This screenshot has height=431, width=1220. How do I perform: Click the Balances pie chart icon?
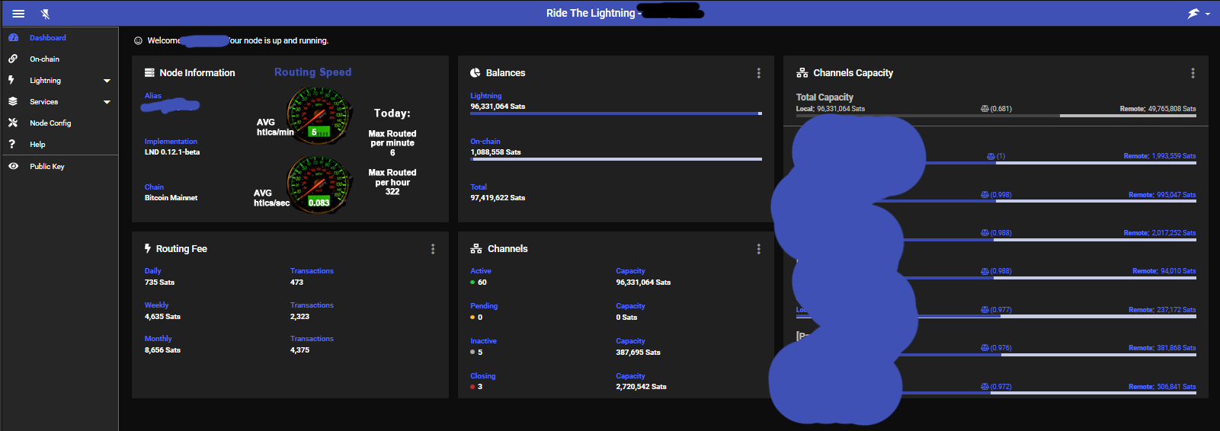tap(476, 73)
